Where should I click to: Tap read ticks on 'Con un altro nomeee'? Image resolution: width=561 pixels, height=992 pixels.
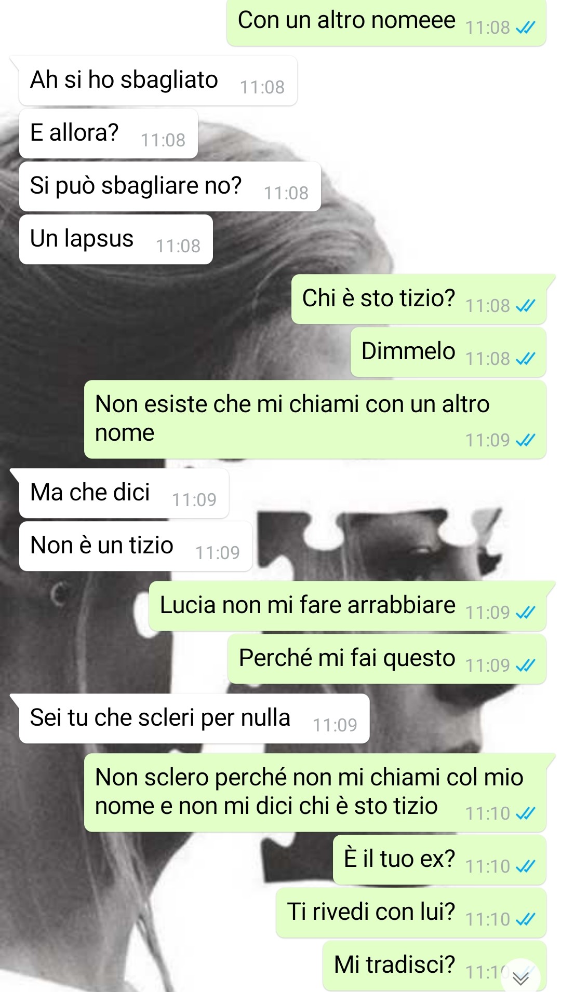coord(525,28)
